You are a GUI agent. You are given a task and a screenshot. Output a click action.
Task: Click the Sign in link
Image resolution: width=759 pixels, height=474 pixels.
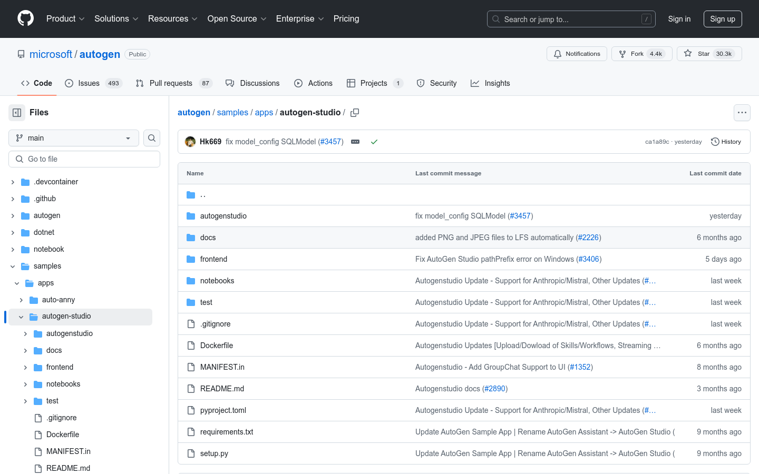pos(679,19)
